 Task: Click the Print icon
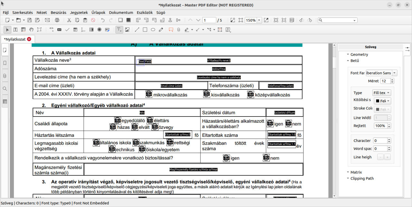(x=57, y=20)
